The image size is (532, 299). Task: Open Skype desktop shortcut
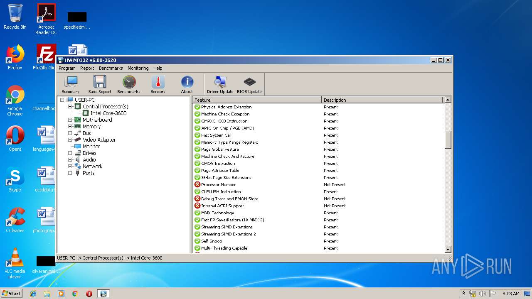[x=15, y=179]
